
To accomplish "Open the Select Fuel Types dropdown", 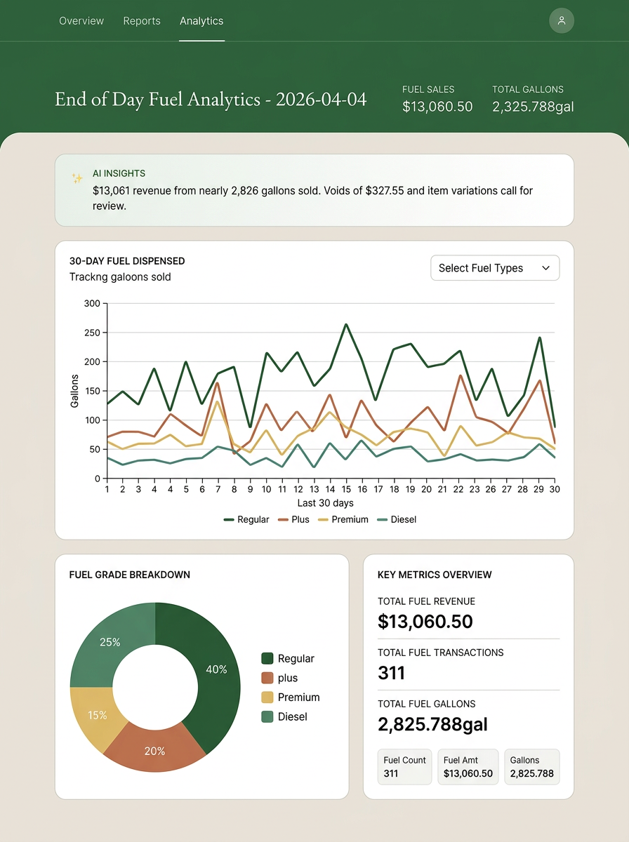I will click(x=494, y=268).
